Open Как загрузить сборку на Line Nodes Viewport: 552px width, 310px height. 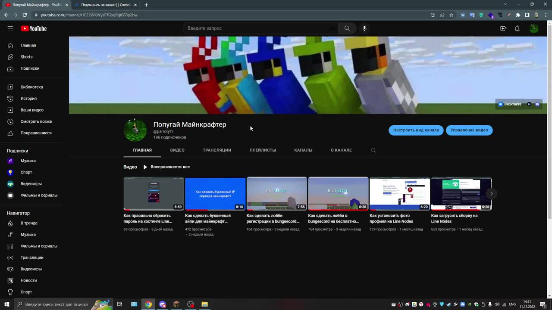pos(455,218)
